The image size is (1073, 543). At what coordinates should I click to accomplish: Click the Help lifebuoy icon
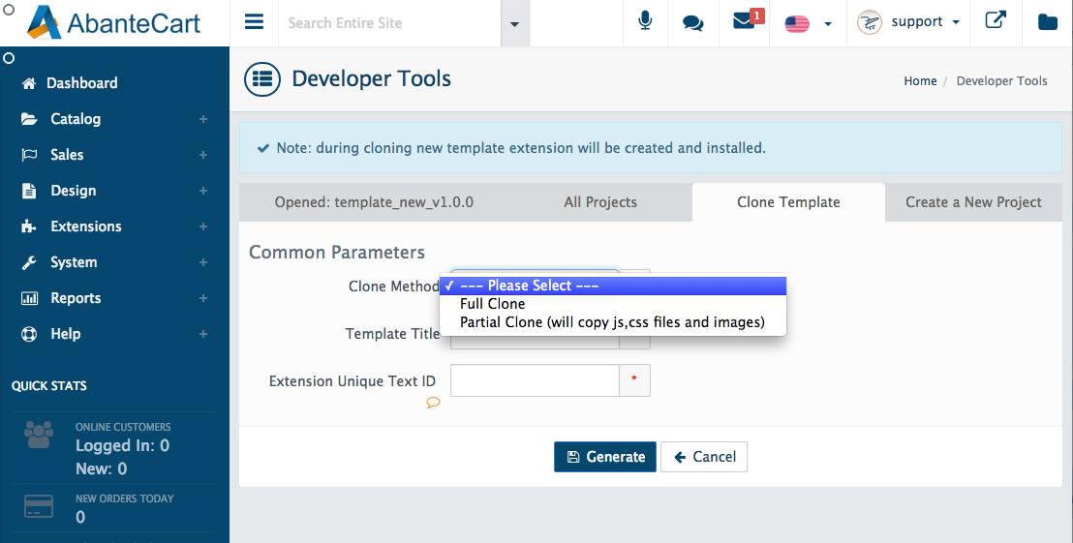(x=29, y=334)
